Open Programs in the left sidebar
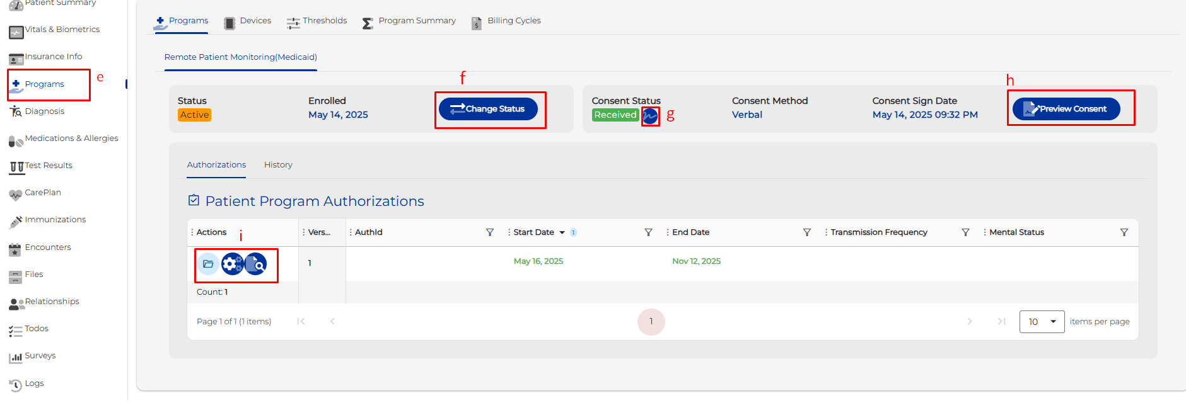The image size is (1186, 403). [x=44, y=84]
